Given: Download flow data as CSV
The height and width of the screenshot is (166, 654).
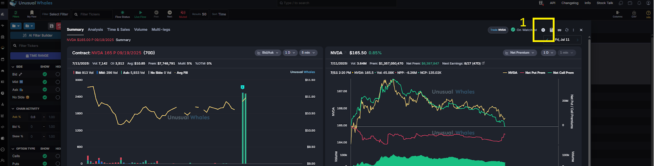Looking at the screenshot, I should click(x=634, y=14).
